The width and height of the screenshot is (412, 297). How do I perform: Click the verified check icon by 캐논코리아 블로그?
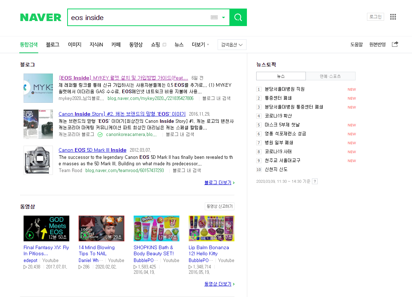[x=100, y=135]
